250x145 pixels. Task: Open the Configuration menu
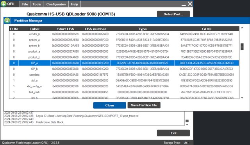coord(56,4)
